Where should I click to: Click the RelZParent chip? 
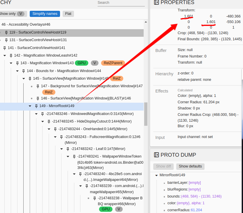point(113,63)
